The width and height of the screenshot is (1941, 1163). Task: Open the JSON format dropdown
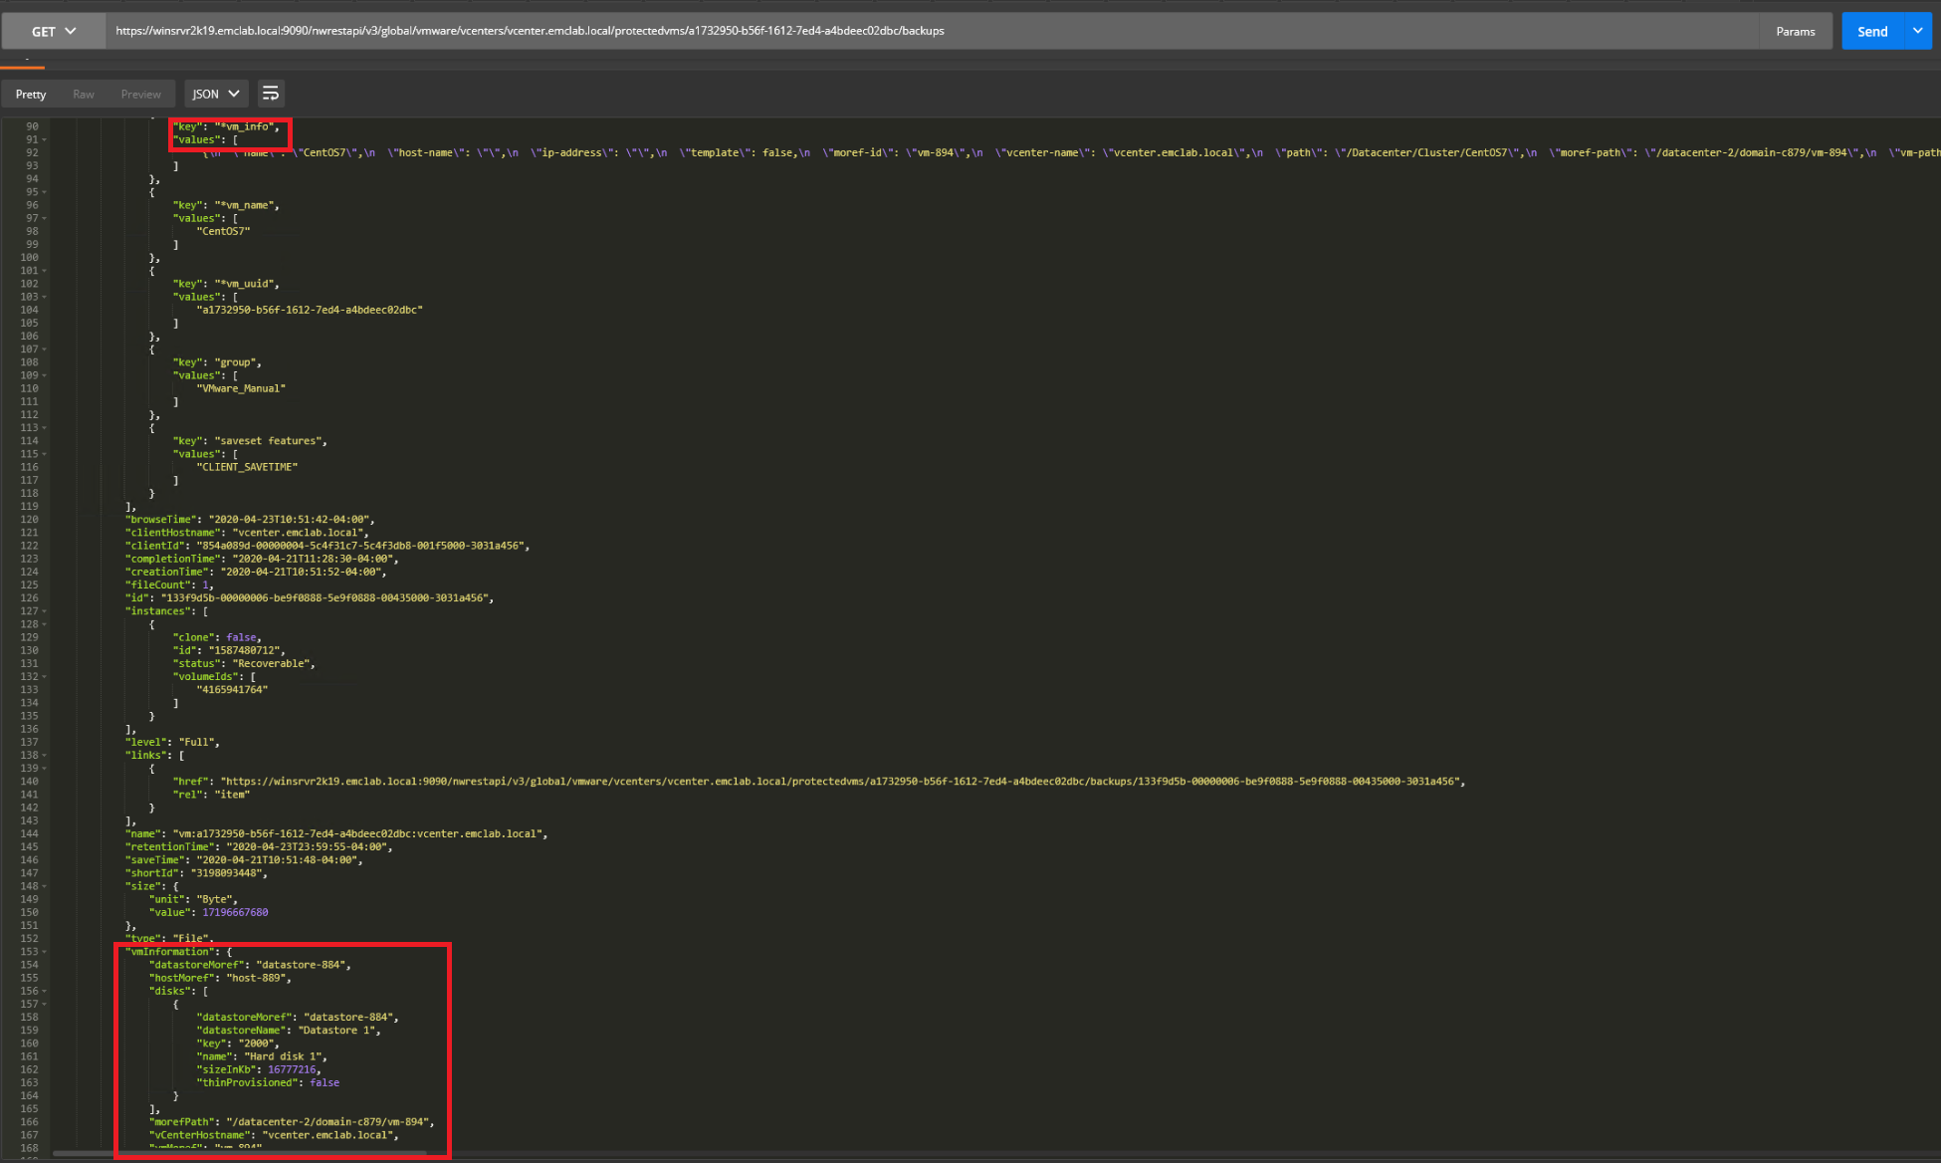pos(215,94)
